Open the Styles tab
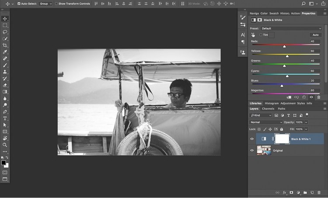This screenshot has width=328, height=198. tap(301, 103)
